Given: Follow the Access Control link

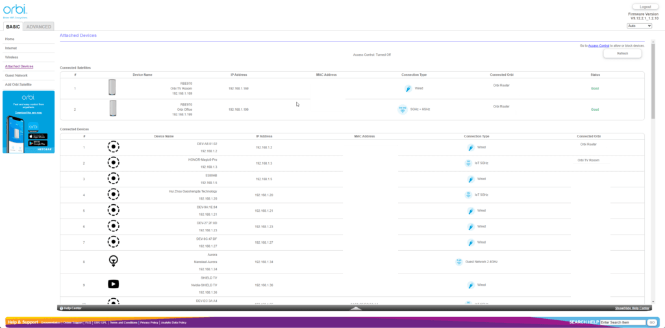Looking at the screenshot, I should pos(598,46).
